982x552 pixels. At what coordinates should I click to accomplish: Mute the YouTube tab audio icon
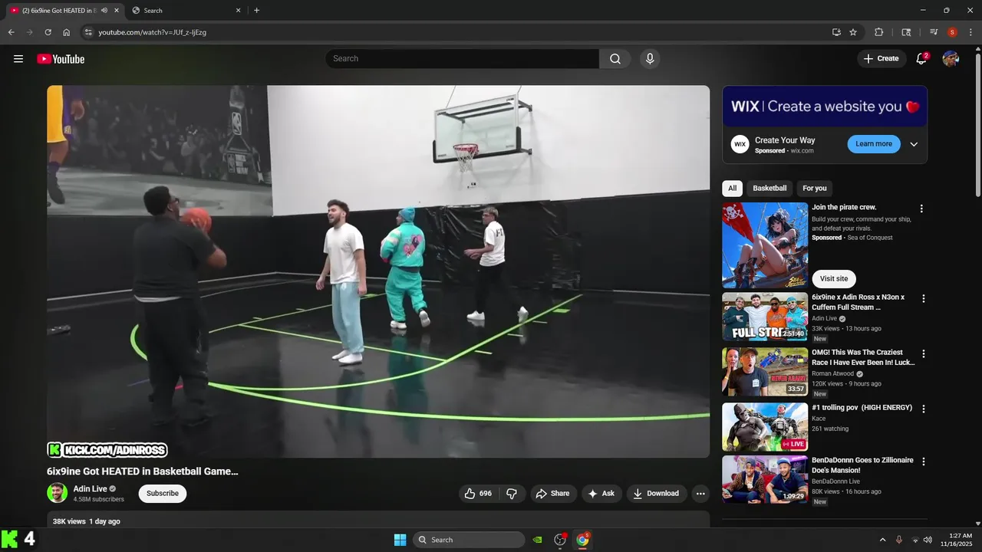(x=104, y=11)
